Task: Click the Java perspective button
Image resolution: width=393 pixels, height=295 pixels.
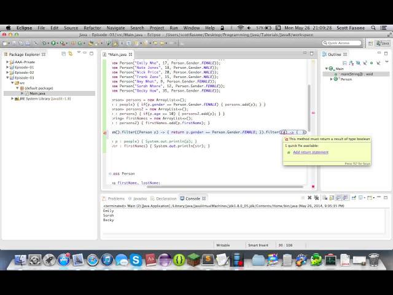Action: click(383, 43)
